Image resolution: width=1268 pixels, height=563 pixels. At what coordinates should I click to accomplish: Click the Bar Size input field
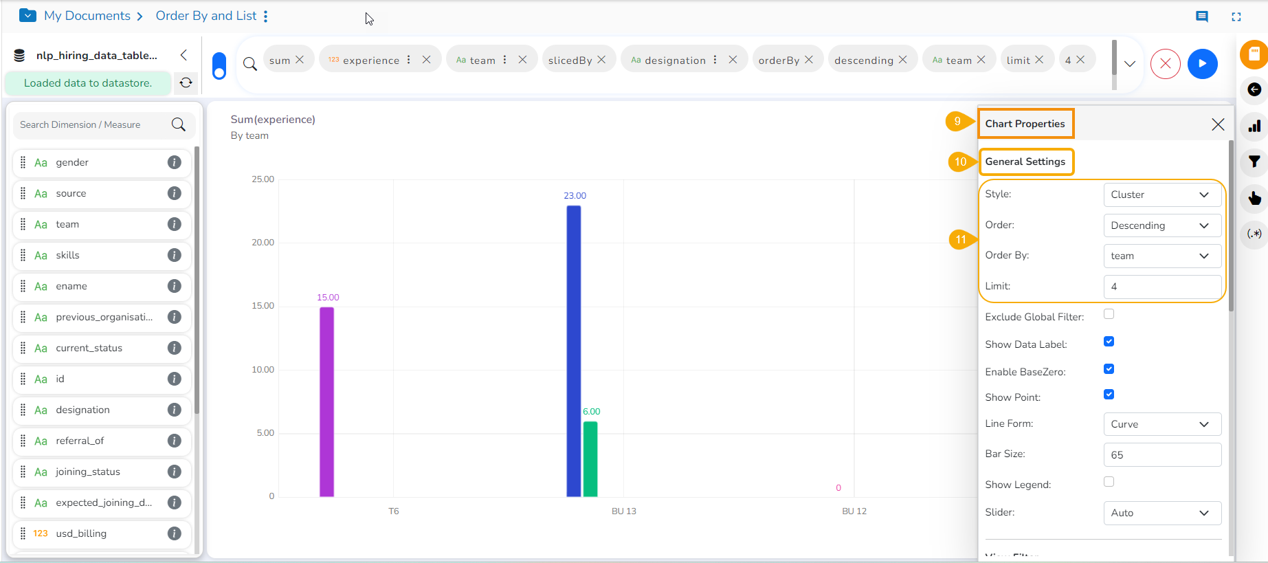point(1161,454)
